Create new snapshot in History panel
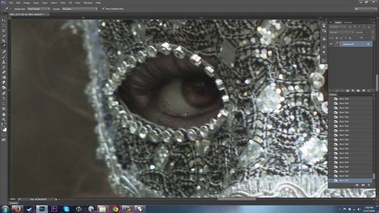379x213 pixels. [x=363, y=185]
